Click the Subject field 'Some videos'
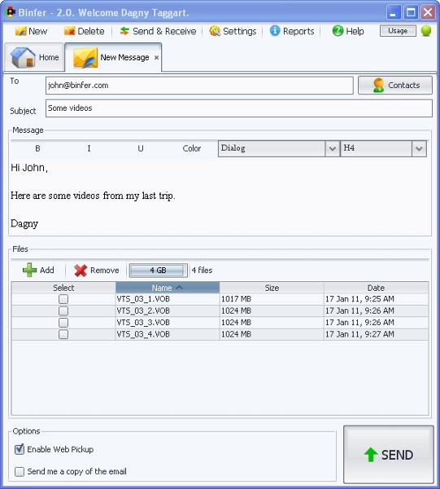This screenshot has height=489, width=440. (x=238, y=108)
